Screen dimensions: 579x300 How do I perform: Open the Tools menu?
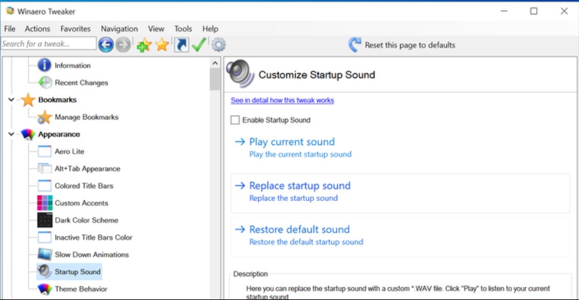click(183, 29)
